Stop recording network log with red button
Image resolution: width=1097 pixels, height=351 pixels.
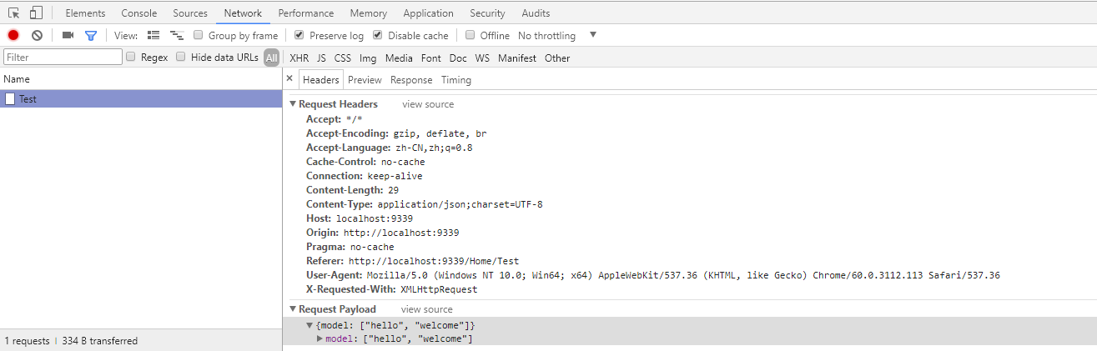click(13, 35)
